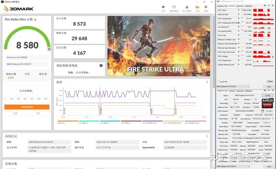The height and width of the screenshot is (169, 276).
Task: Switch to the Advanced tab in the sensors window
Action: point(240,6)
